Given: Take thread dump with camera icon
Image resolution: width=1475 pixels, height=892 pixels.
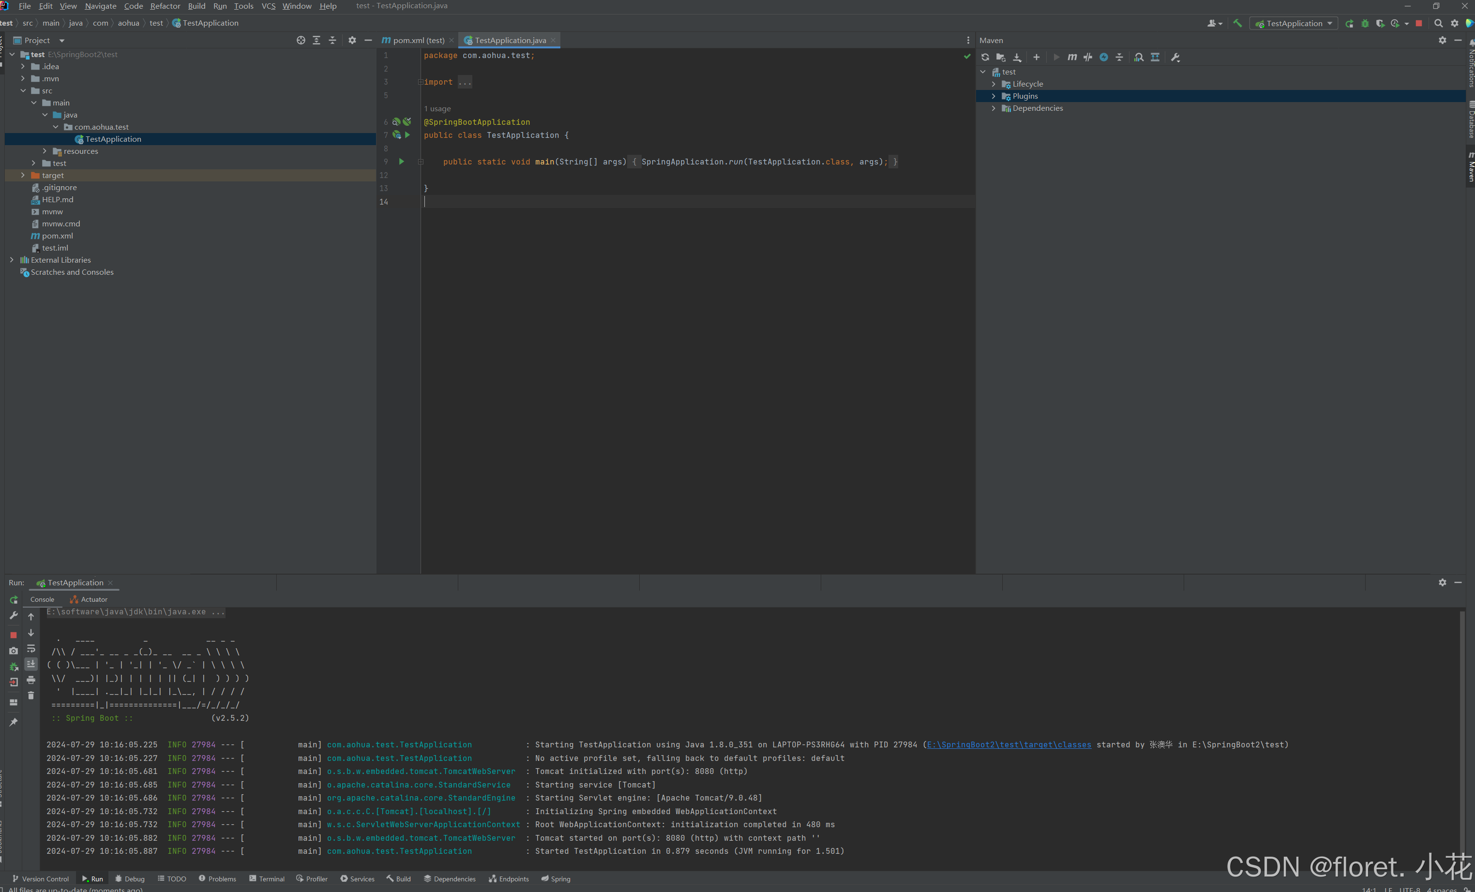Looking at the screenshot, I should tap(14, 650).
